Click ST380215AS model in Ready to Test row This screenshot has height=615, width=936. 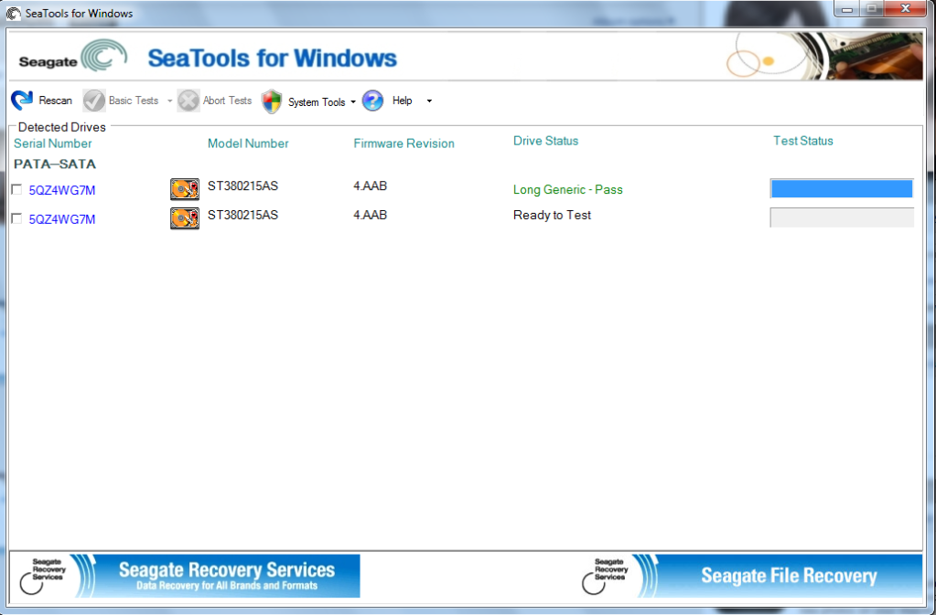point(243,215)
